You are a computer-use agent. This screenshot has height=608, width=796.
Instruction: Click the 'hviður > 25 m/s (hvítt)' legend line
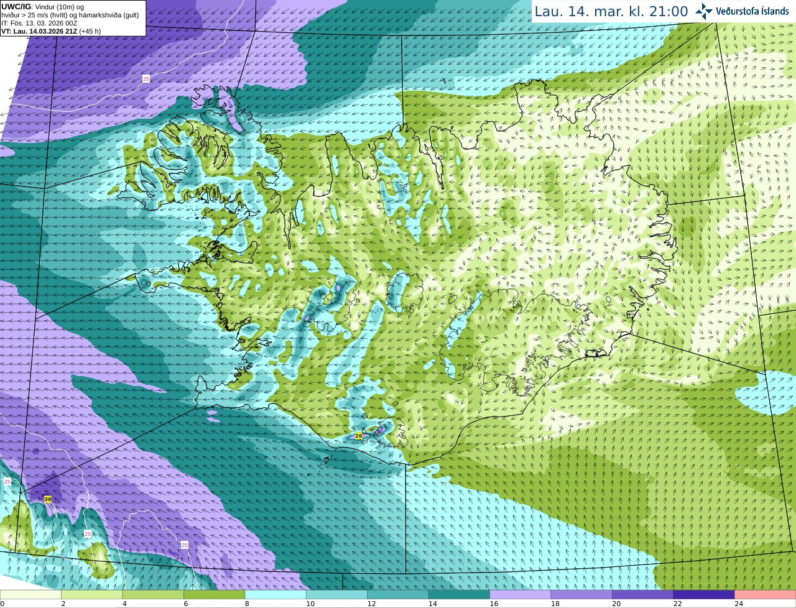[x=70, y=15]
